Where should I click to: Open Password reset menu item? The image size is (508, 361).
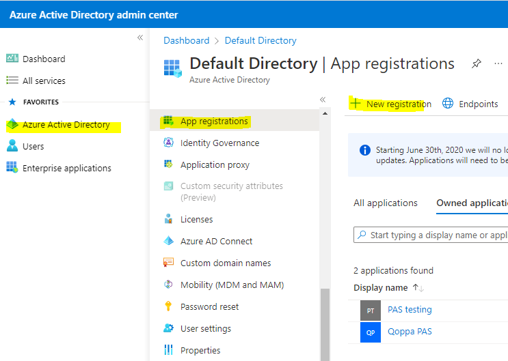tap(235, 306)
